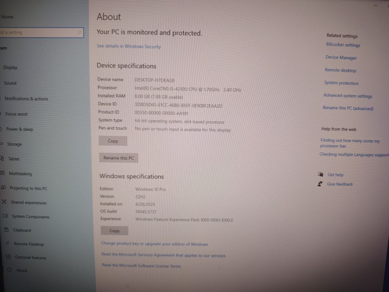Copy the Windows specifications
The image size is (389, 292).
tap(114, 231)
